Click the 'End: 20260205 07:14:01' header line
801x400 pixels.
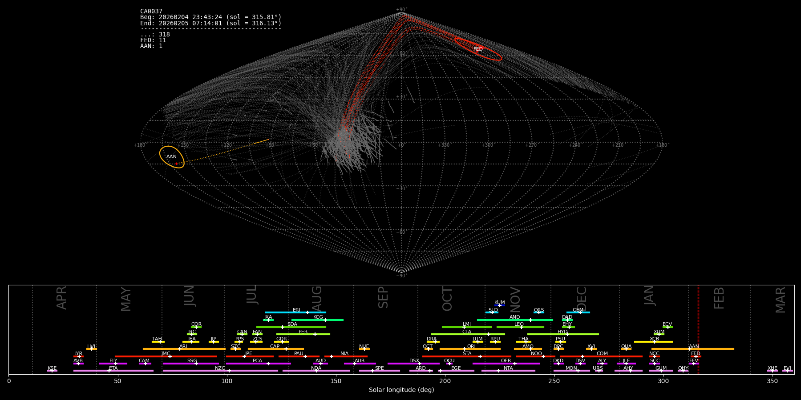coord(211,23)
